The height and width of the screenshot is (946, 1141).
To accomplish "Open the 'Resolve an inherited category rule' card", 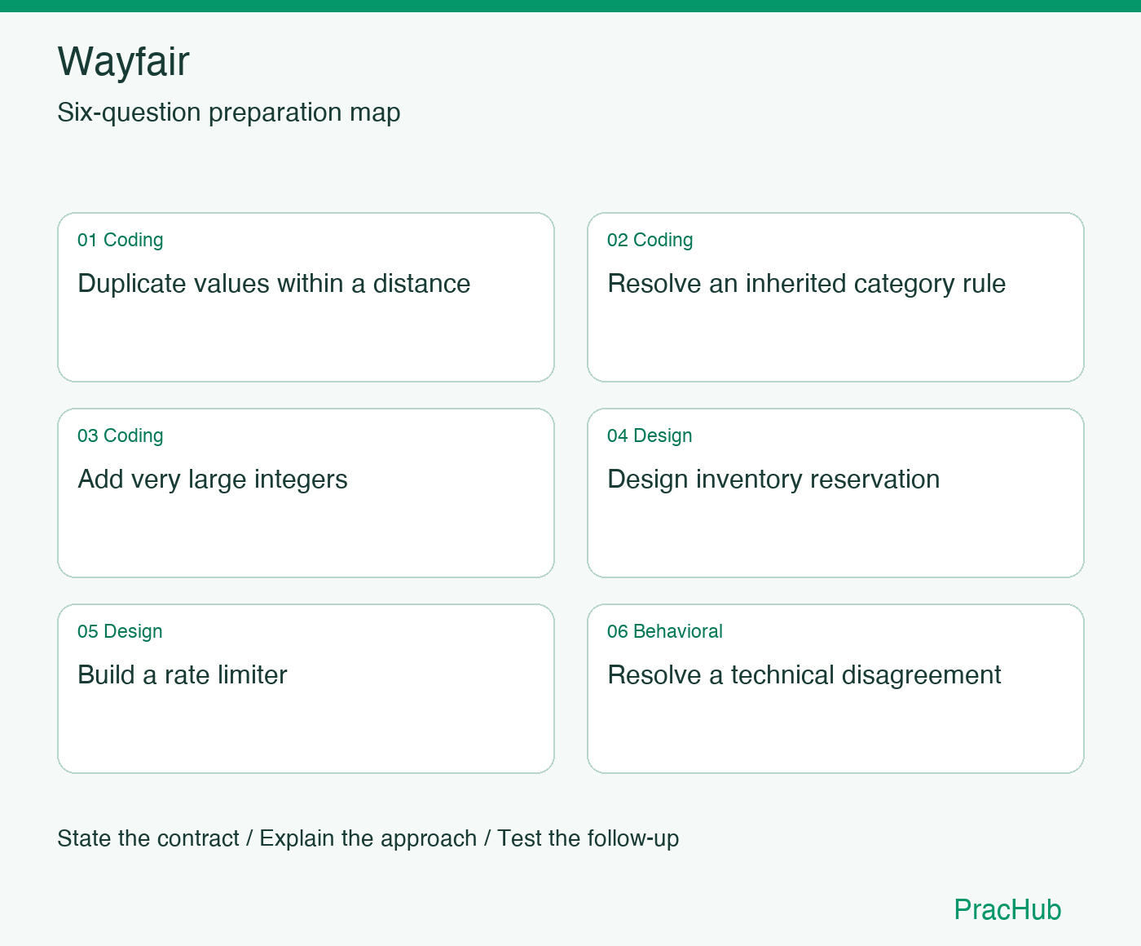I will click(835, 298).
